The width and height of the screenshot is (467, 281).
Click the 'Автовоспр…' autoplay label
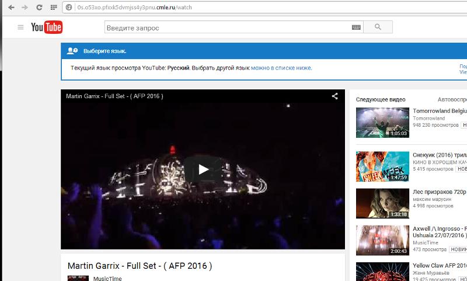tap(452, 99)
